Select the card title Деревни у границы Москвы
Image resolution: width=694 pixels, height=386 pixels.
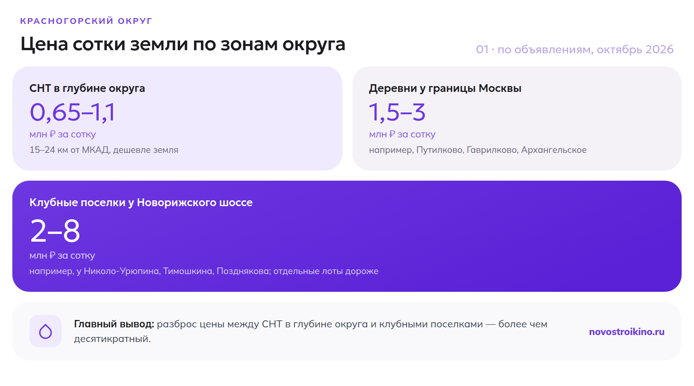point(445,88)
